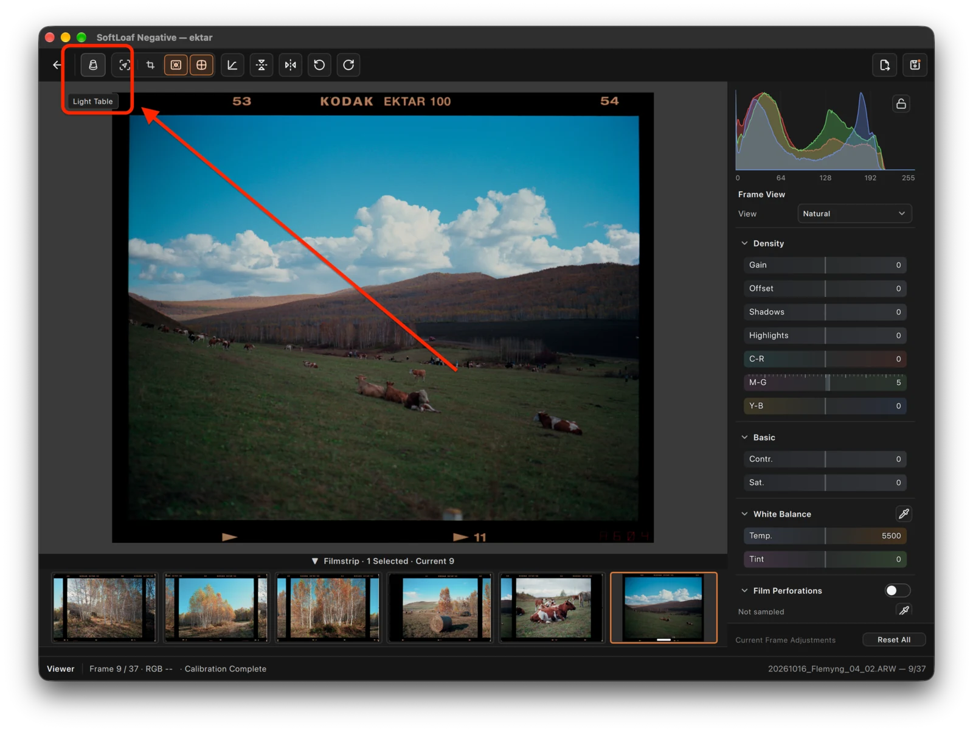Select the yellow tree blue sky thumbnail
973x732 pixels.
[216, 608]
